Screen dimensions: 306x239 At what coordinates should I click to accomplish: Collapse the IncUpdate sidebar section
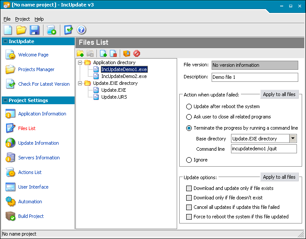pos(6,41)
